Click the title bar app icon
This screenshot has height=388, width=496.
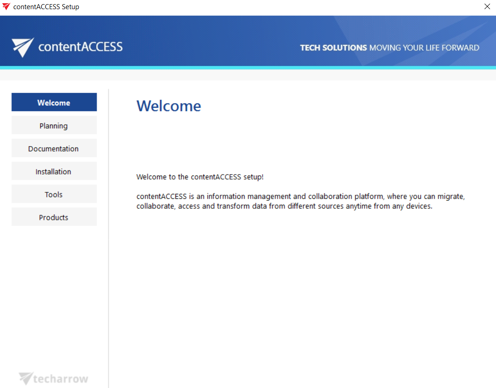coord(6,6)
